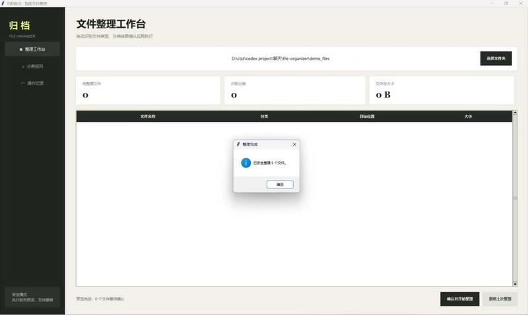
Task: Click the 预览完成 status text
Action: pos(100,299)
